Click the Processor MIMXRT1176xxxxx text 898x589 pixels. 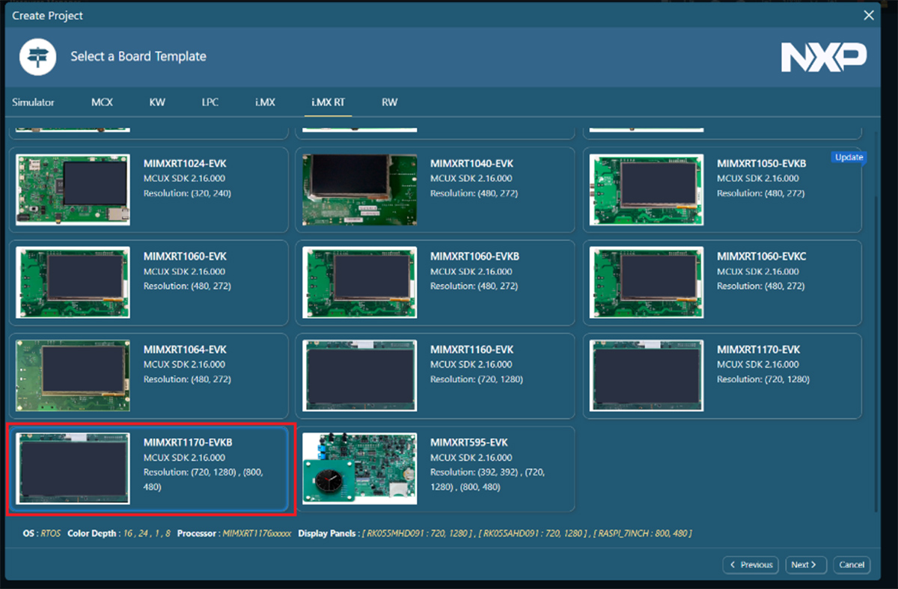(234, 534)
